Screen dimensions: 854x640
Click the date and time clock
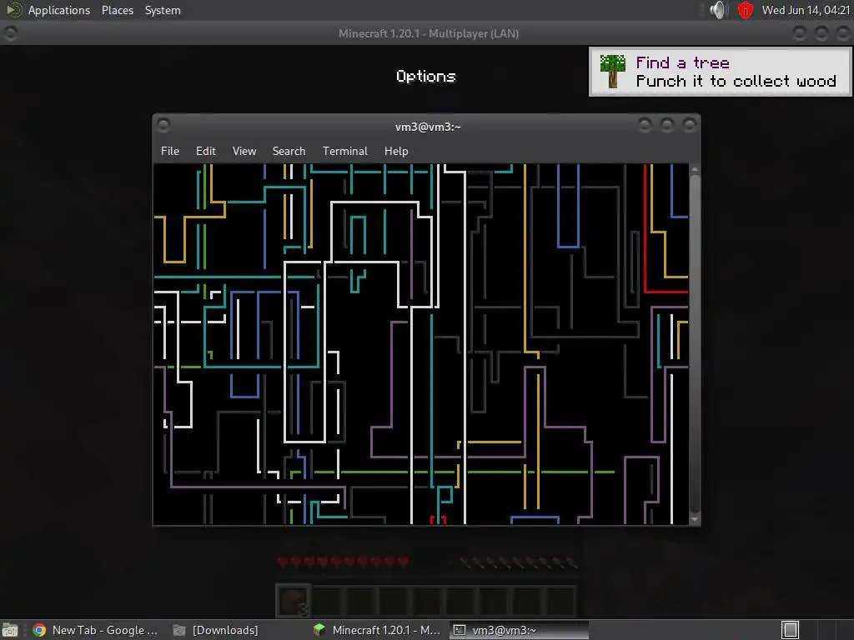[806, 10]
